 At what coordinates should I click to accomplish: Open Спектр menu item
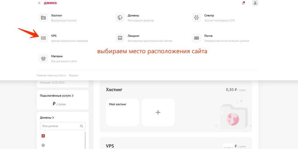tap(209, 16)
